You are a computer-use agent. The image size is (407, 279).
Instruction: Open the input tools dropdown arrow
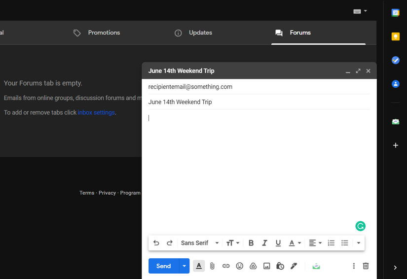pos(366,11)
